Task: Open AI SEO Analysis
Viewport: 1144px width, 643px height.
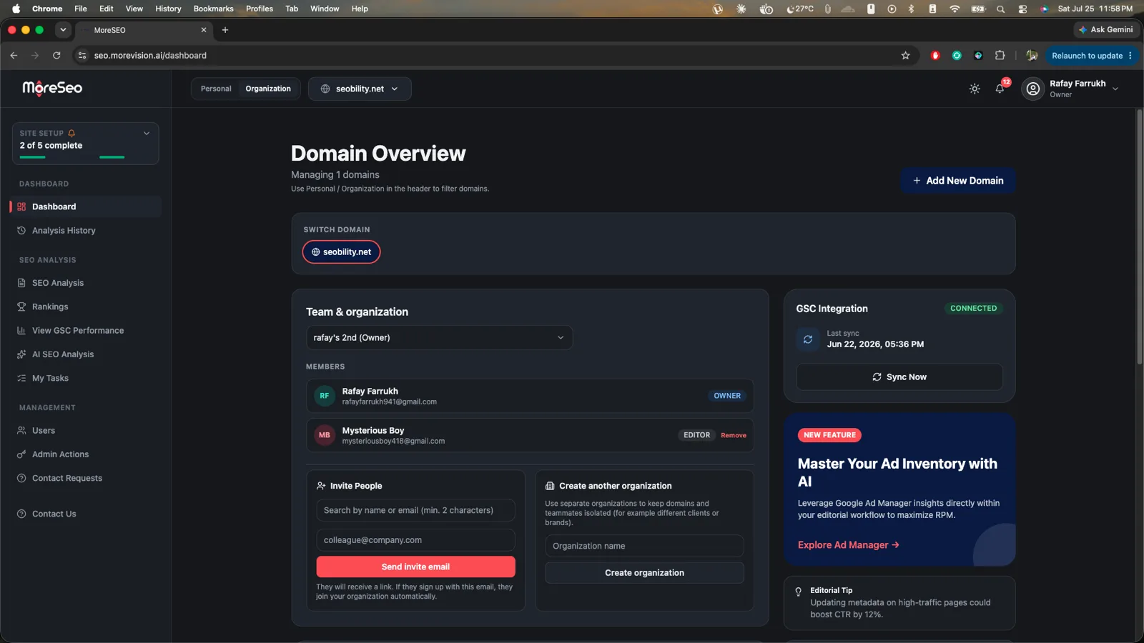Action: point(86,354)
